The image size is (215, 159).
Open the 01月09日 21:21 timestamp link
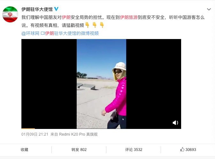click(35, 134)
